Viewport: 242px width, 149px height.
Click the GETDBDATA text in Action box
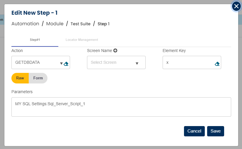28,63
